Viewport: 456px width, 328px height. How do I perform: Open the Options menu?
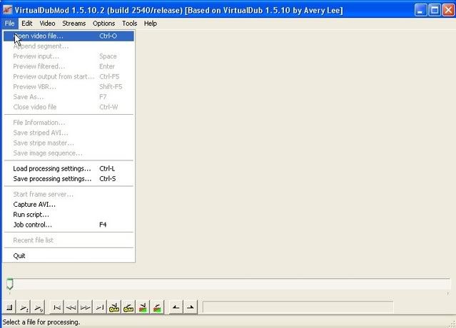[103, 24]
